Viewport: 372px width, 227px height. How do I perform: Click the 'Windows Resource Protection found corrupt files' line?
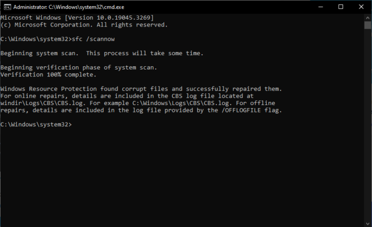tap(140, 89)
